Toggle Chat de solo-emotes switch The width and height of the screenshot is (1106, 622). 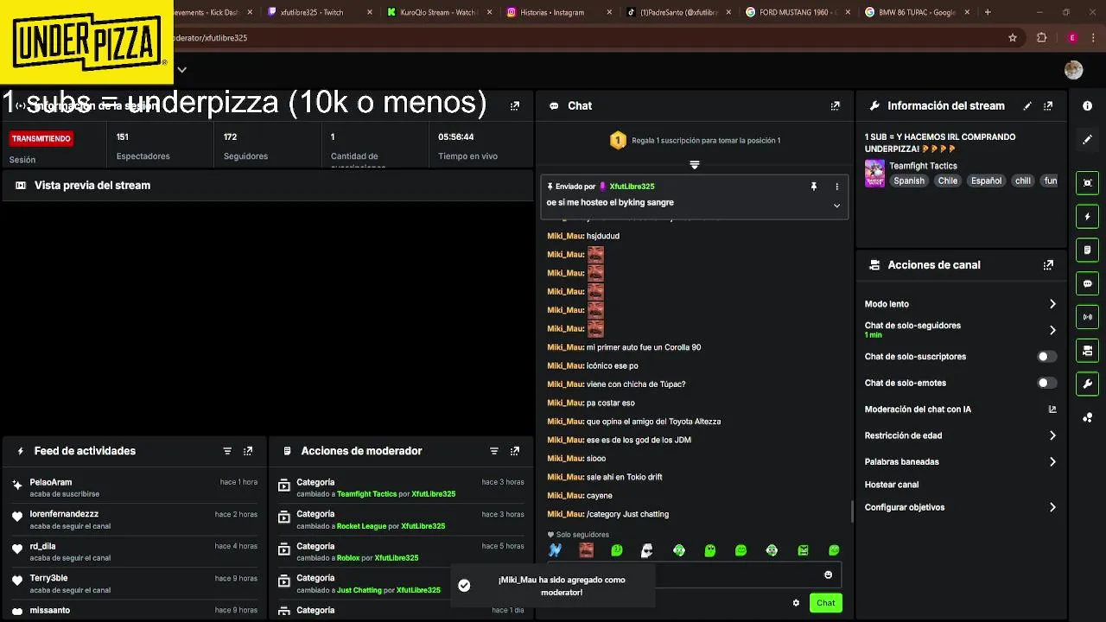tap(1046, 383)
